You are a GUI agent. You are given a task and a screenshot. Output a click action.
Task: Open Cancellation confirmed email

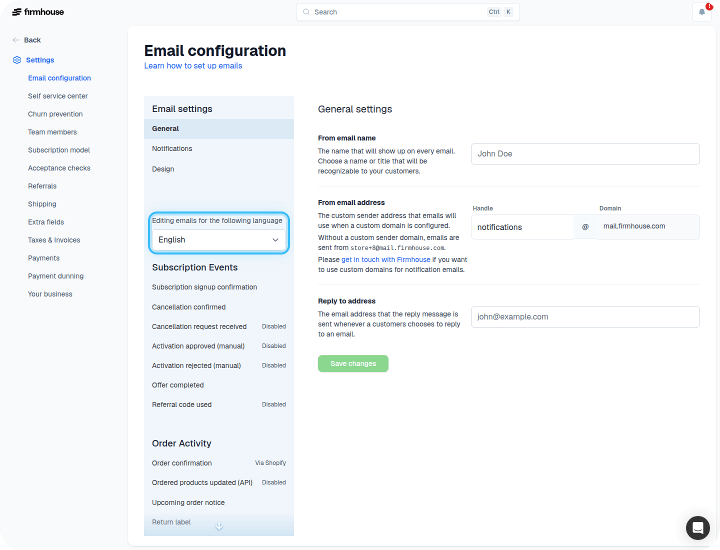189,307
